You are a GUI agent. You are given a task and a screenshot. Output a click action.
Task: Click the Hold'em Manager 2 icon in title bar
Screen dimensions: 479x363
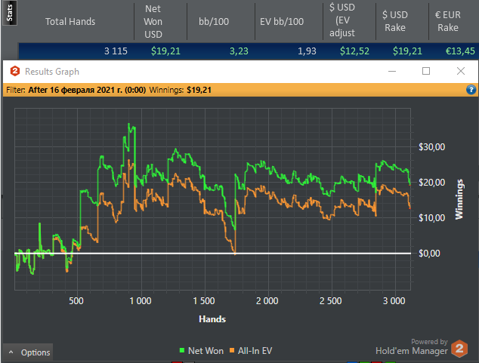point(14,72)
